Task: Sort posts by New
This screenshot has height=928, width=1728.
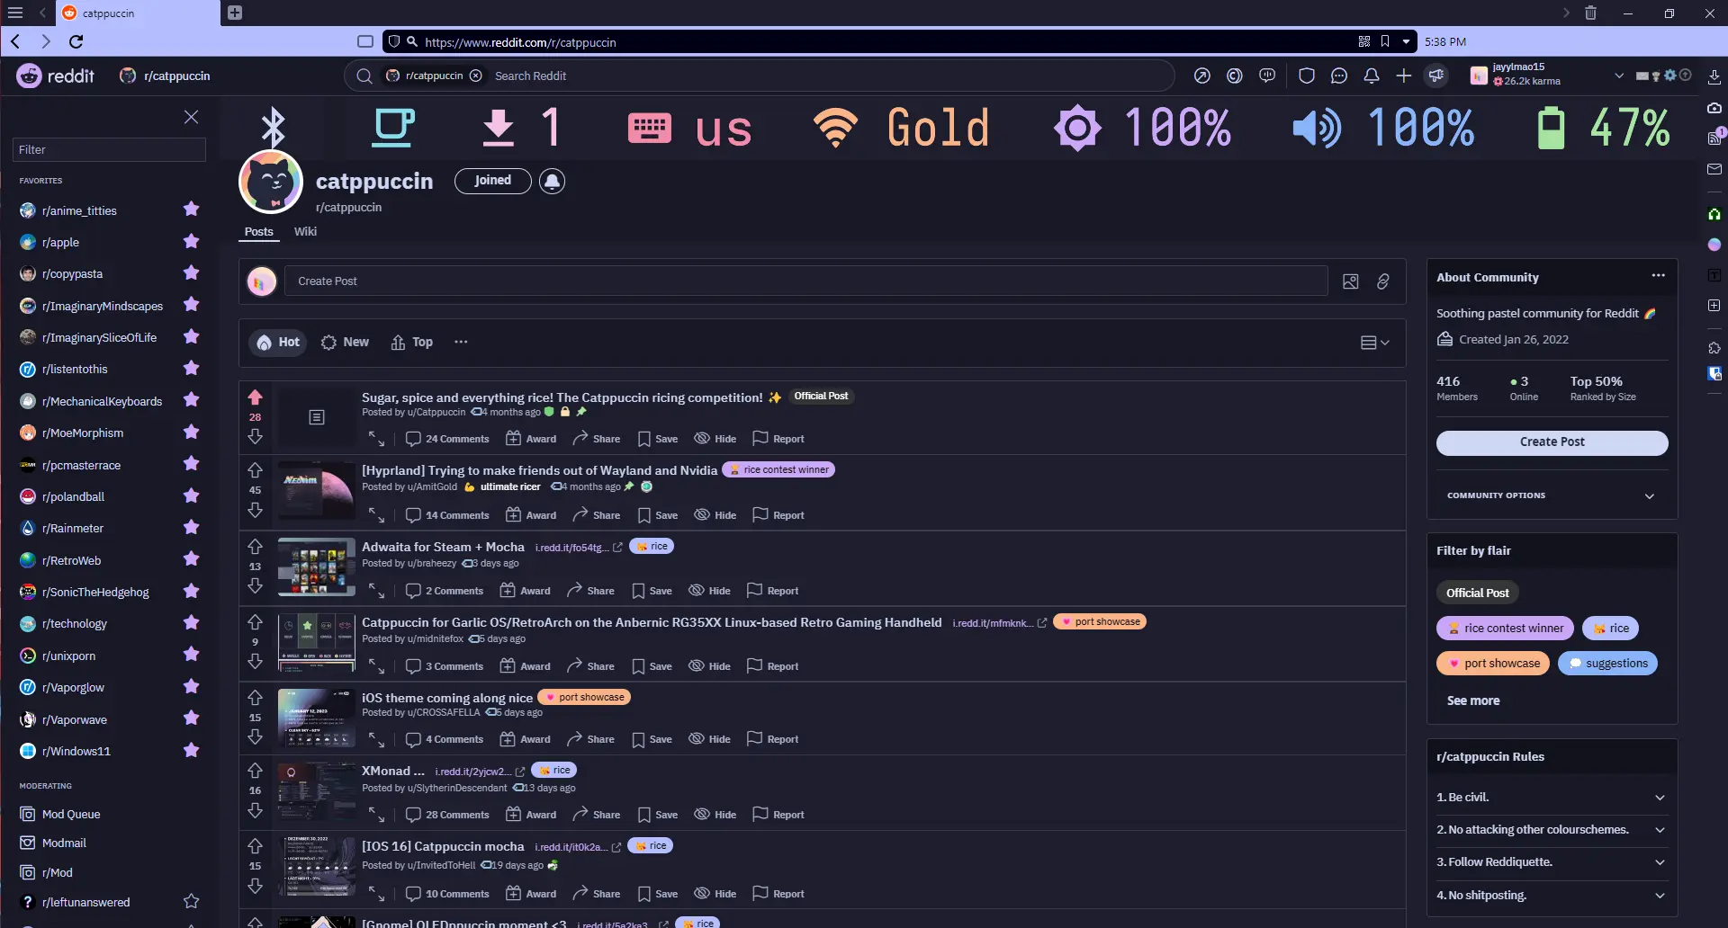Action: pyautogui.click(x=346, y=343)
